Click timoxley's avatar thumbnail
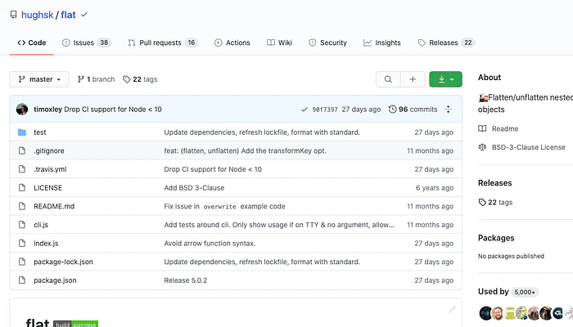This screenshot has width=573, height=327. click(x=22, y=109)
